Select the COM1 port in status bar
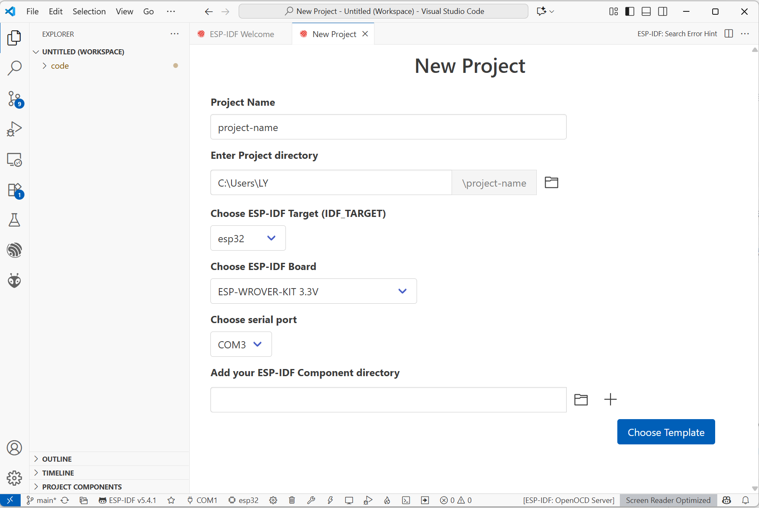759x508 pixels. pos(202,500)
